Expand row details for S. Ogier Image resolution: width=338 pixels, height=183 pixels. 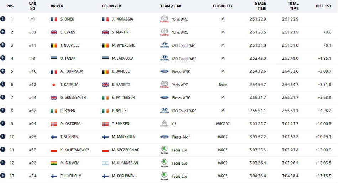pyautogui.click(x=3, y=18)
